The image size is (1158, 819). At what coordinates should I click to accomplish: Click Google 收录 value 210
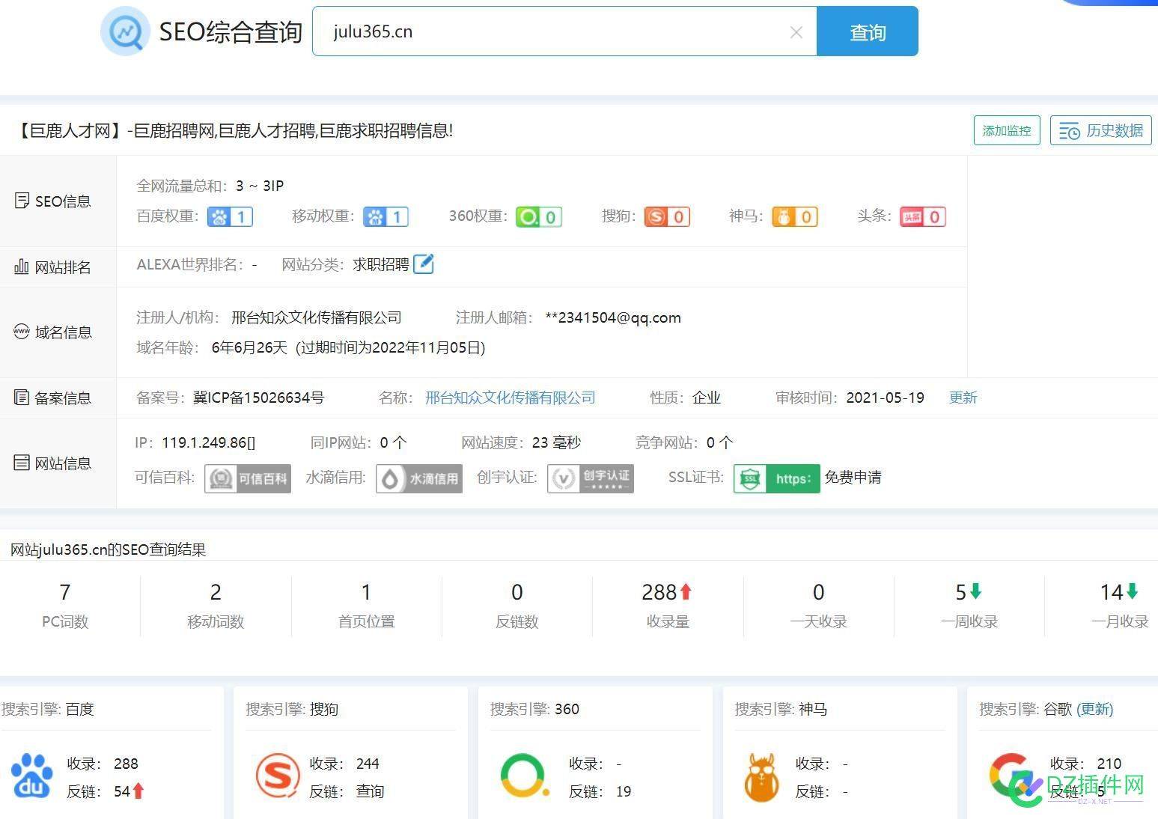click(x=1109, y=764)
